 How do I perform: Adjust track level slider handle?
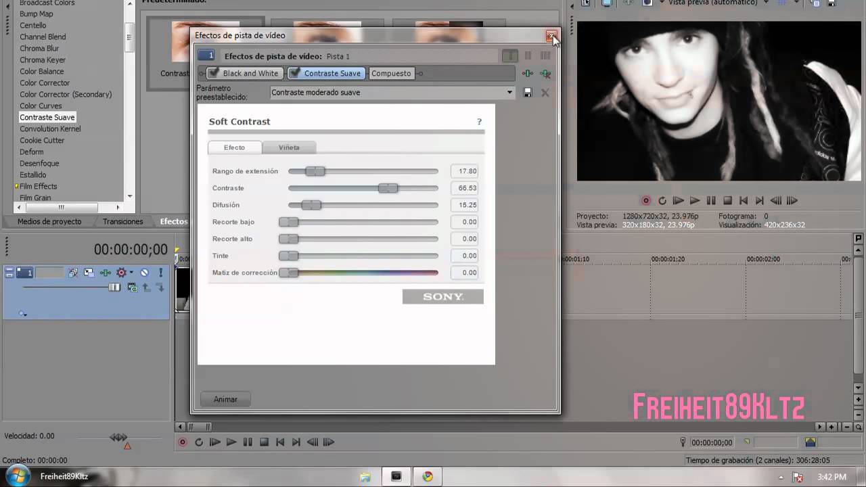(114, 287)
